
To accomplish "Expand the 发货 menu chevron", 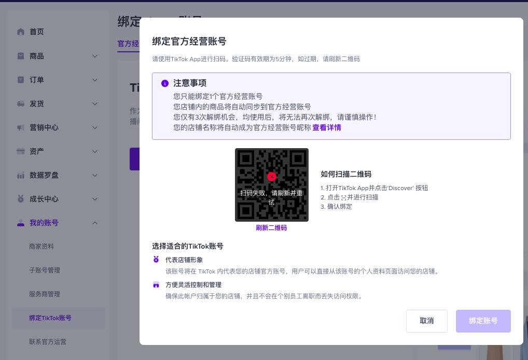I will coord(95,104).
